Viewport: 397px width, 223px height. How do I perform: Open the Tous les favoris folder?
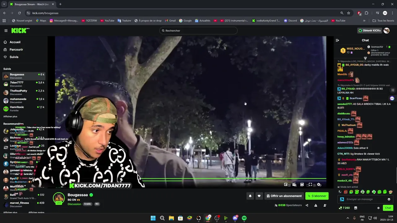383,21
